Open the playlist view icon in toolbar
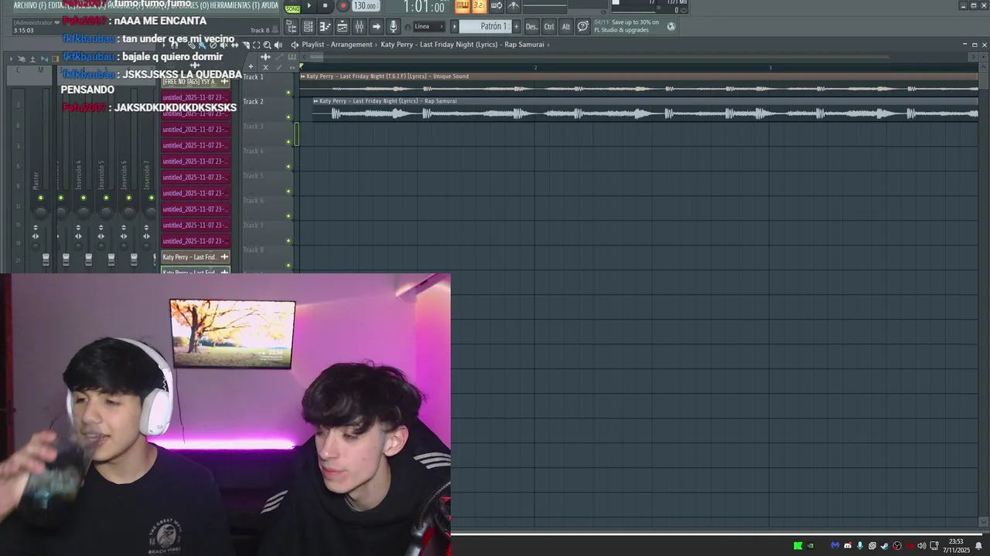990x556 pixels. [342, 26]
